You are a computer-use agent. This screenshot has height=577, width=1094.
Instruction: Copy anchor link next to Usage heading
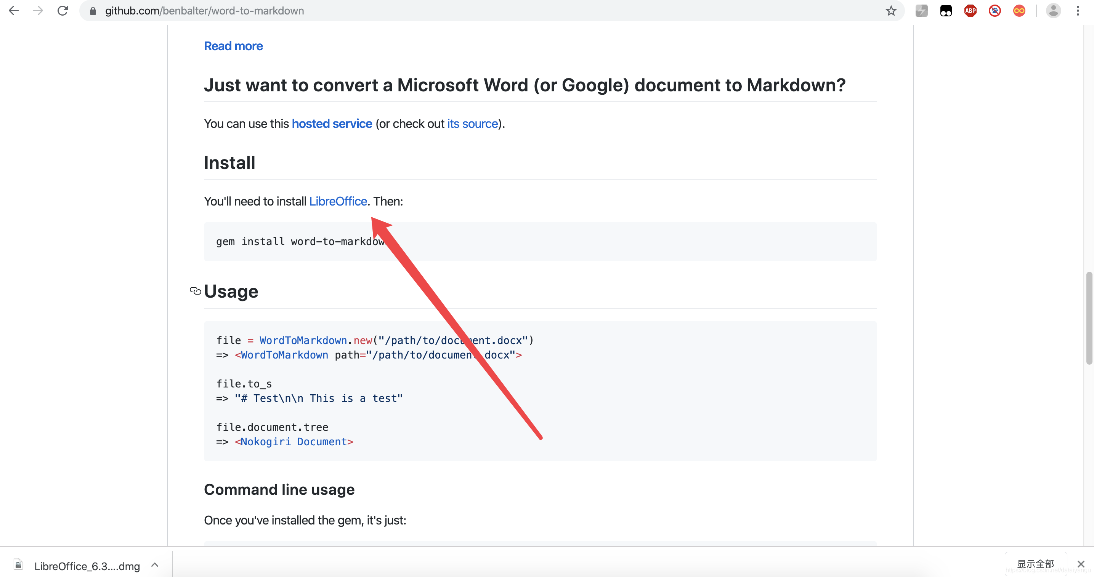pyautogui.click(x=195, y=291)
